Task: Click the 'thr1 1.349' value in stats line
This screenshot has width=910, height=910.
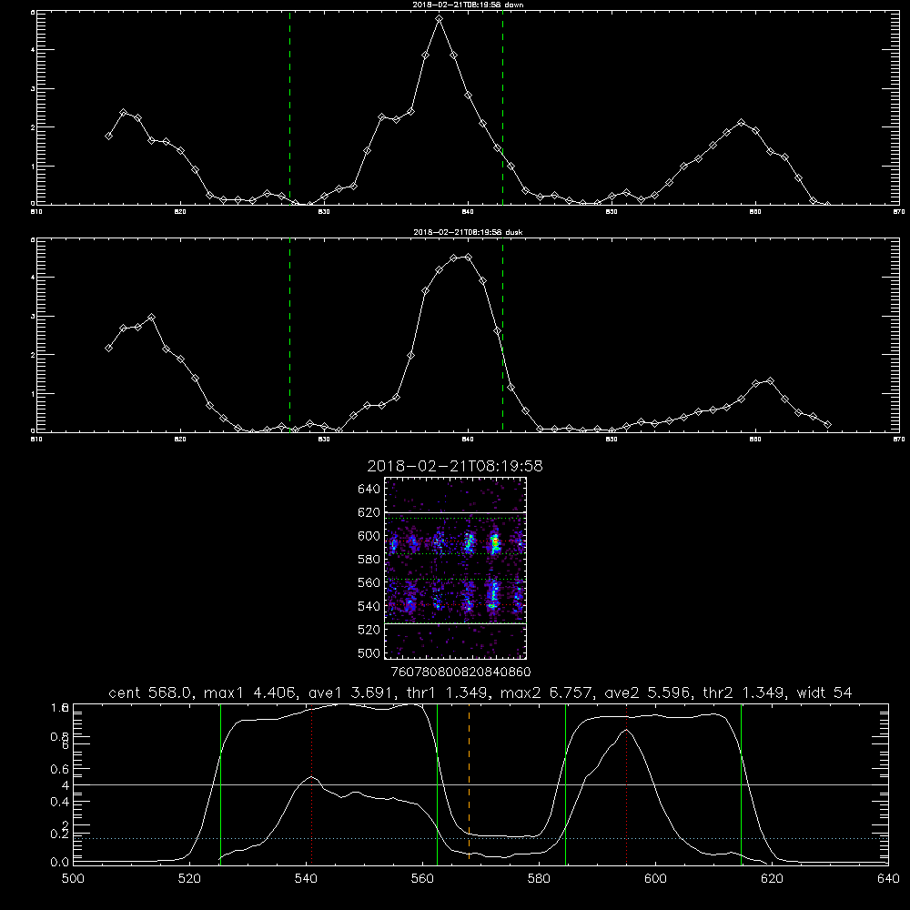Action: 450,693
